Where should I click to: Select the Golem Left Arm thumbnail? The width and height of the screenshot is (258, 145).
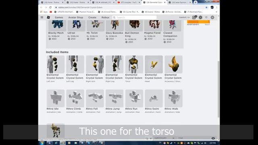tap(56, 64)
